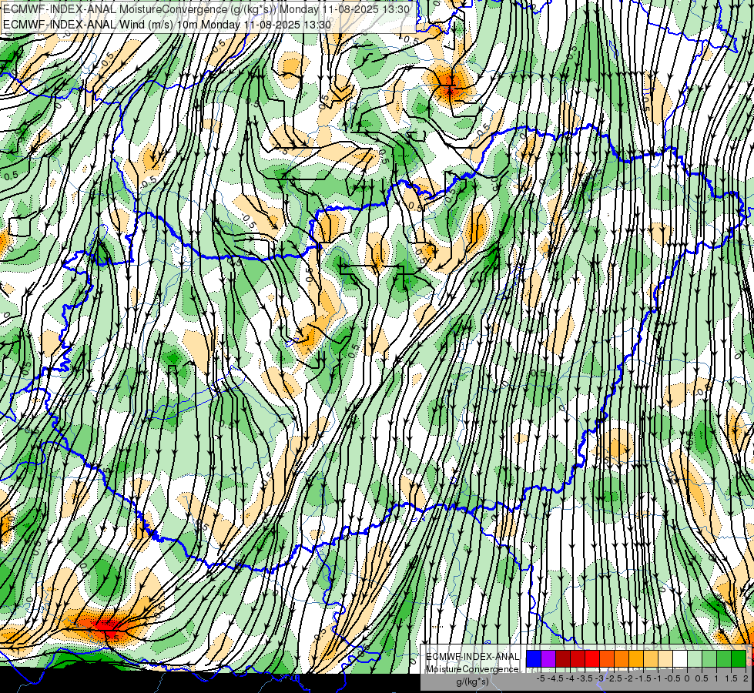754x693 pixels.
Task: Click the blue legend swatch below -5
Action: (x=534, y=659)
